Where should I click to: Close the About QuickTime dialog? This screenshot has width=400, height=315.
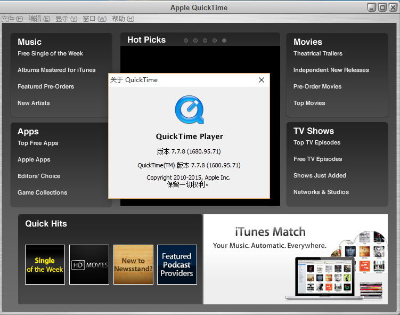[261, 80]
